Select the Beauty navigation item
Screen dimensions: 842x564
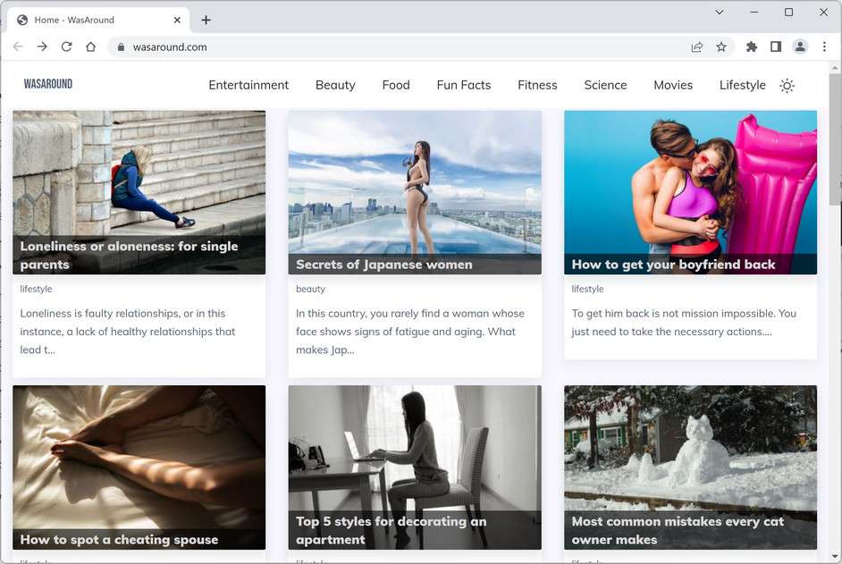pyautogui.click(x=335, y=85)
